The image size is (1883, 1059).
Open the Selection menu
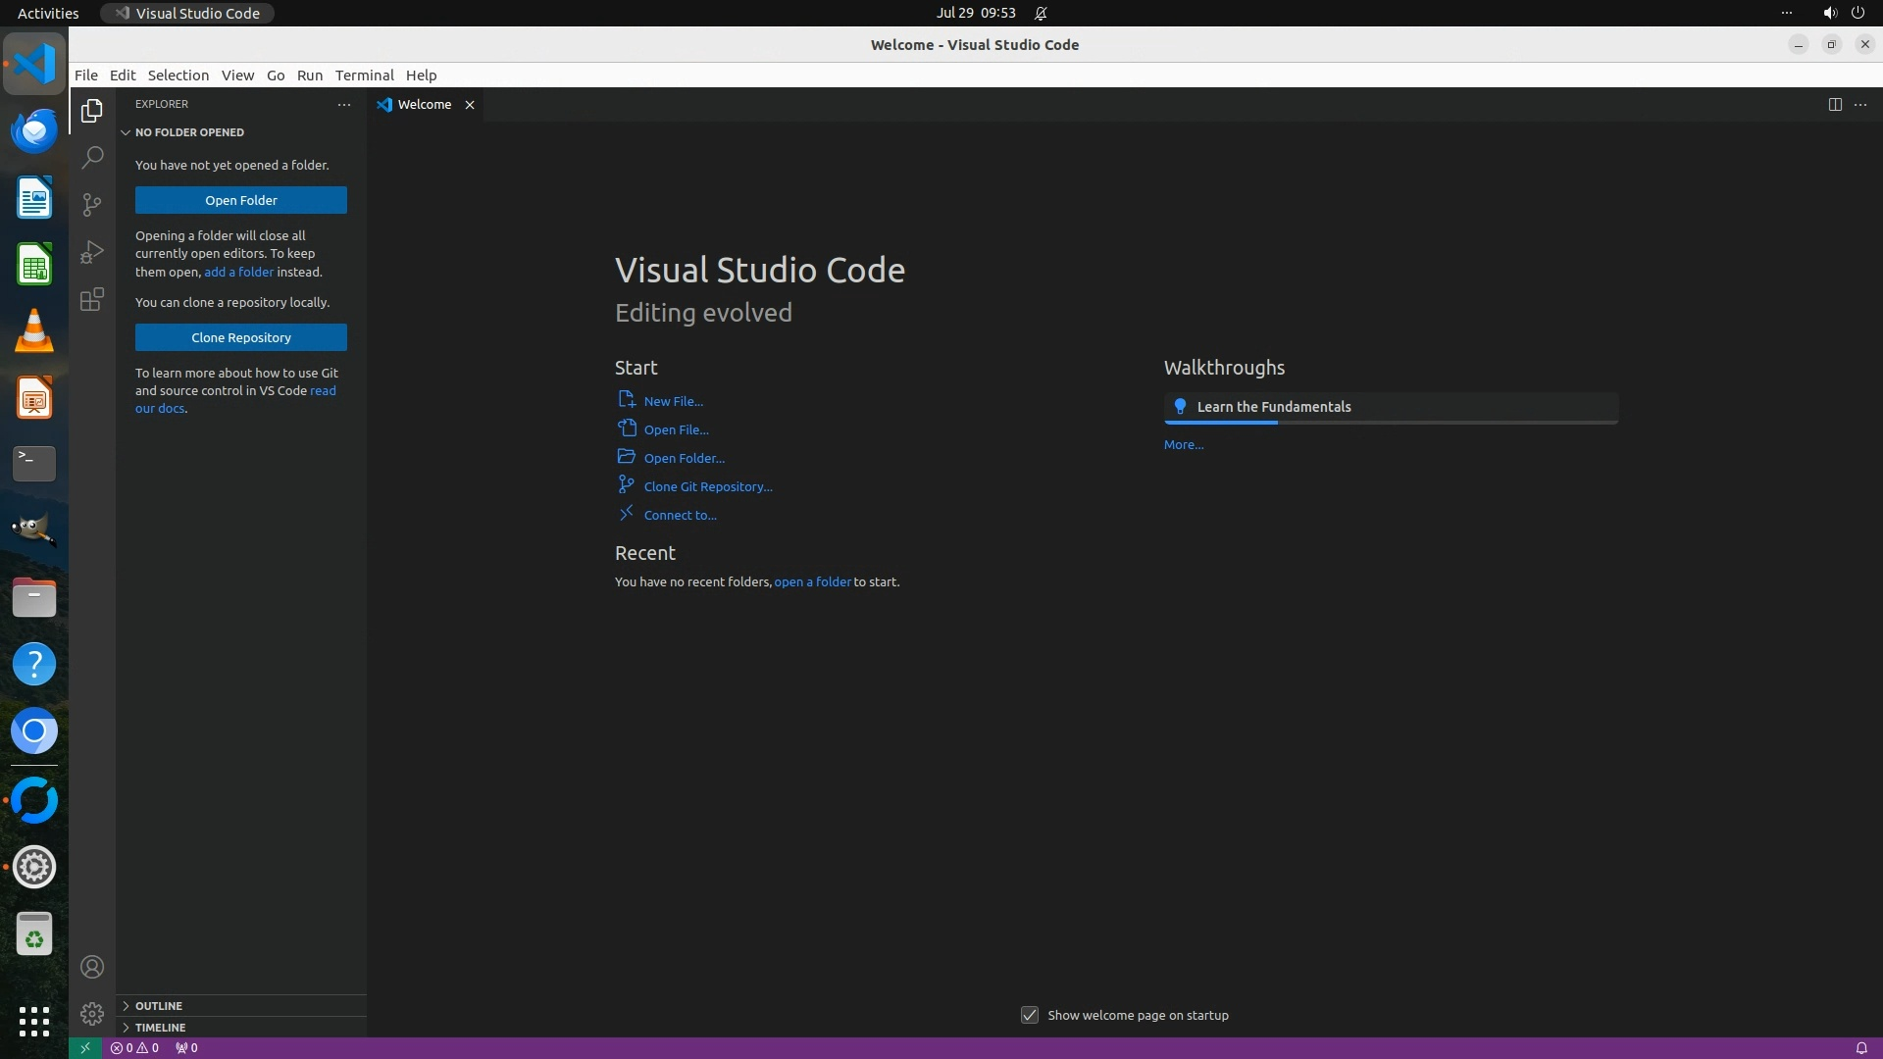(178, 75)
